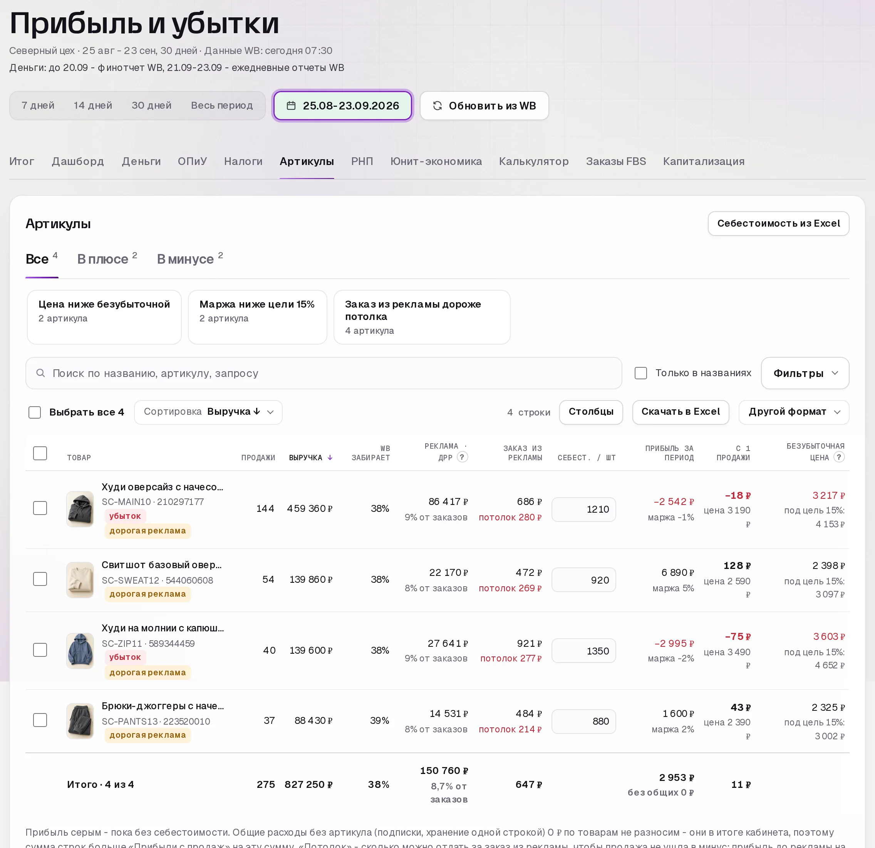Click the Обновить из WB button
This screenshot has height=848, width=875.
[x=484, y=106]
